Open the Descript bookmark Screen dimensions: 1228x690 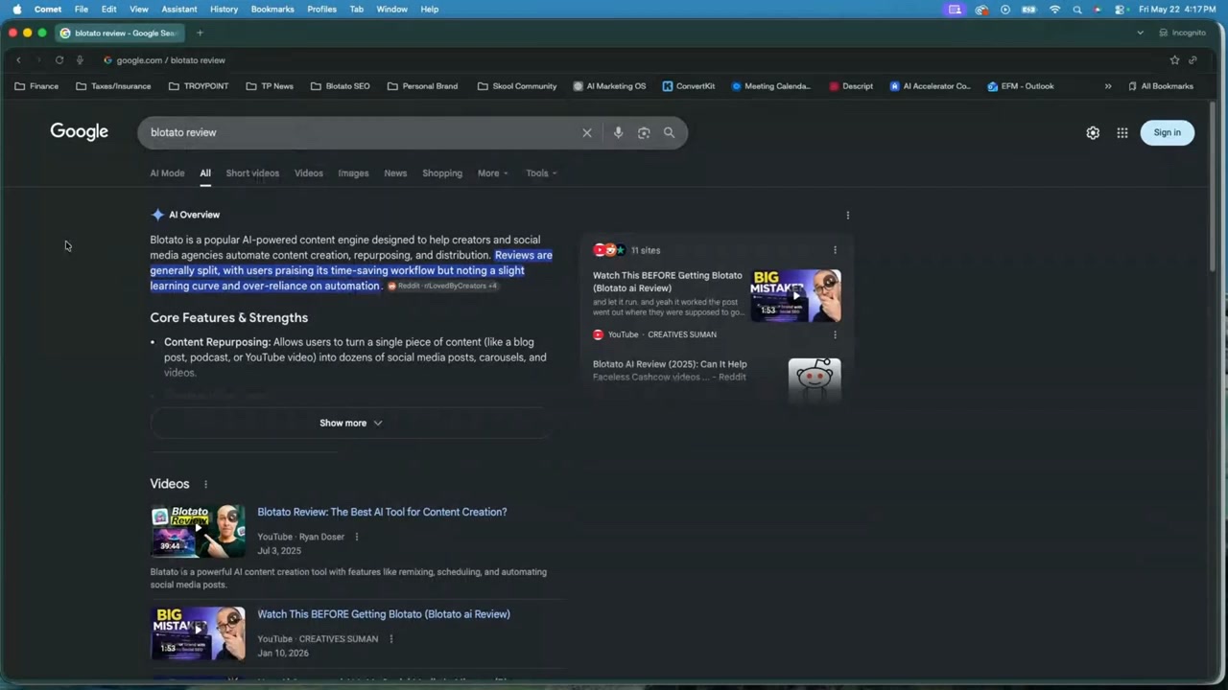tap(851, 86)
